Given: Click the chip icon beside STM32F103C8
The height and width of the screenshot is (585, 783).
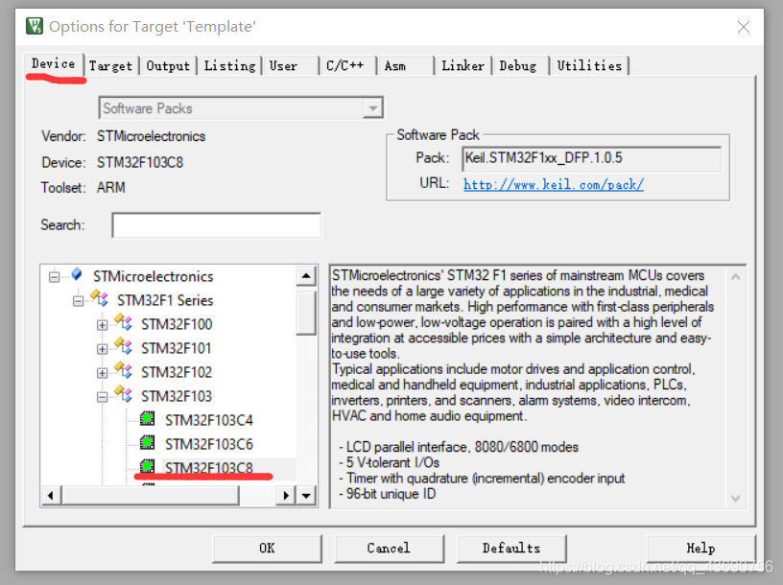Looking at the screenshot, I should (x=148, y=466).
